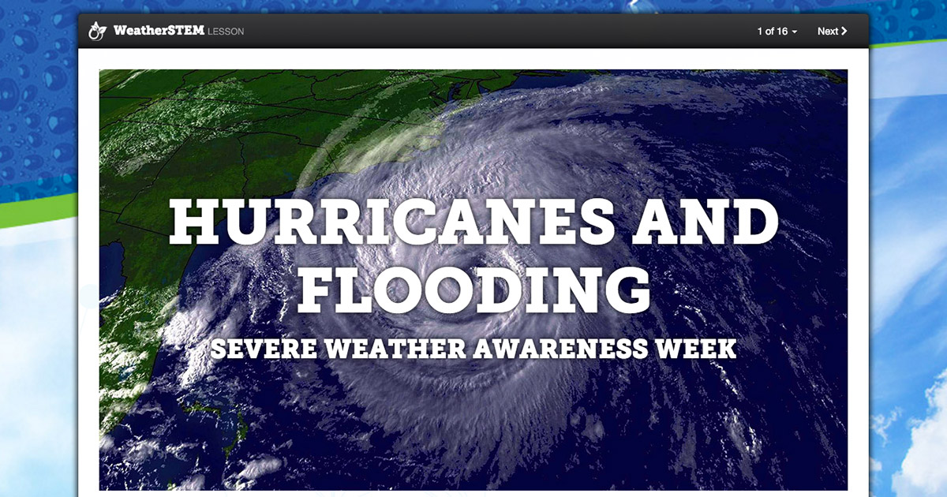The image size is (947, 497).
Task: Advance to slide two with the Next button
Action: pyautogui.click(x=830, y=32)
